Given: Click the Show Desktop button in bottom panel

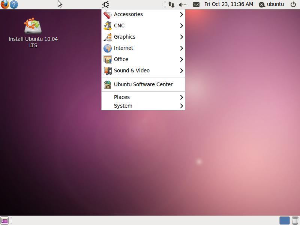Looking at the screenshot, I should point(4,220).
